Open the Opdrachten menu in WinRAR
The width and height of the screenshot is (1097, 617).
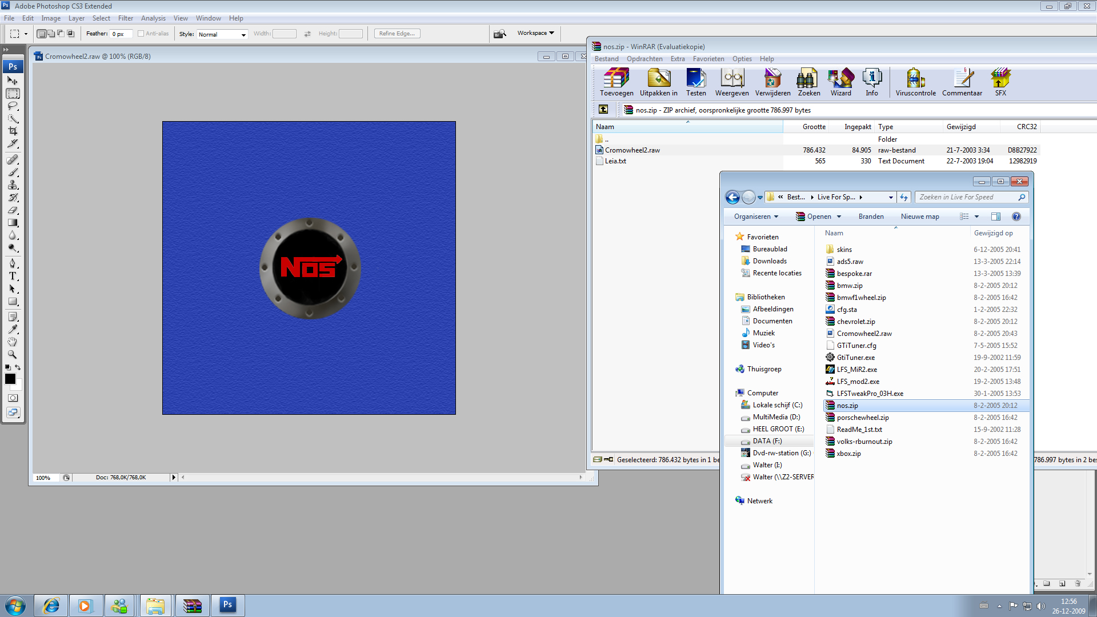tap(644, 59)
